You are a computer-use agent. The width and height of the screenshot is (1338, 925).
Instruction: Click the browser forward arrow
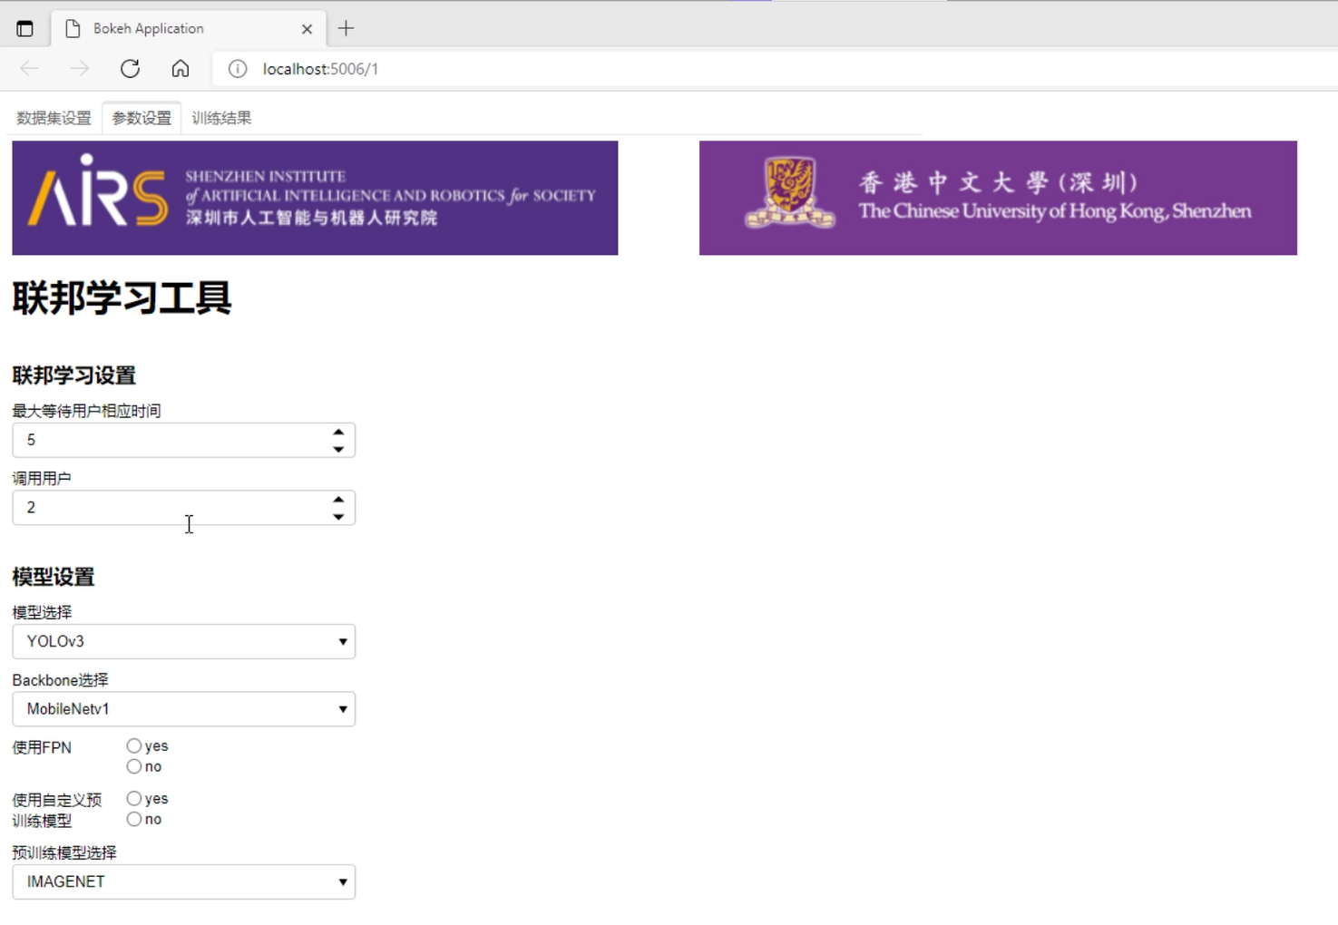pyautogui.click(x=79, y=68)
